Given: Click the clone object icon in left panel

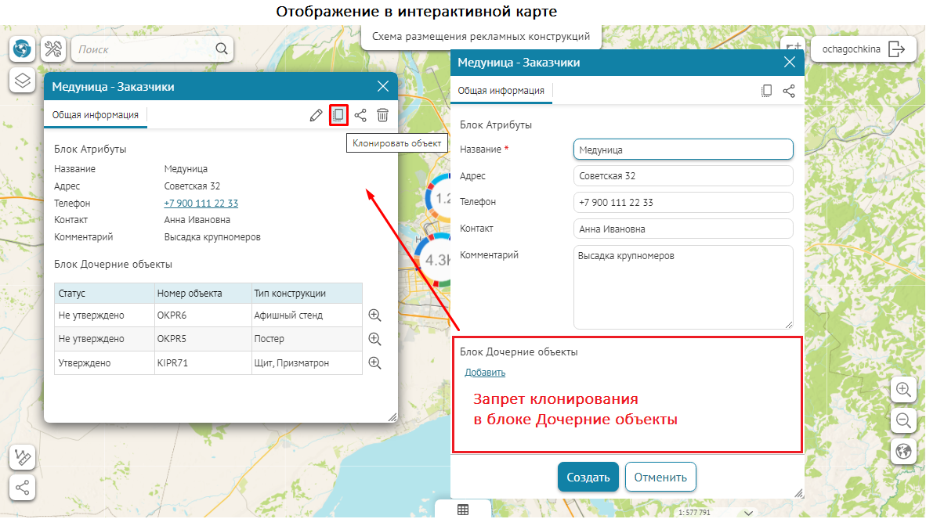Looking at the screenshot, I should pyautogui.click(x=338, y=115).
